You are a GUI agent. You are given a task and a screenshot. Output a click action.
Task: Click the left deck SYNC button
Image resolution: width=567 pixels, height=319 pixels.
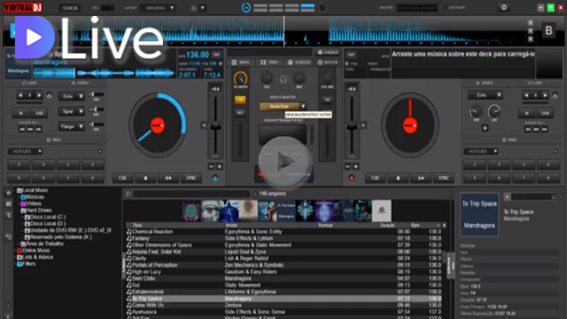(191, 178)
